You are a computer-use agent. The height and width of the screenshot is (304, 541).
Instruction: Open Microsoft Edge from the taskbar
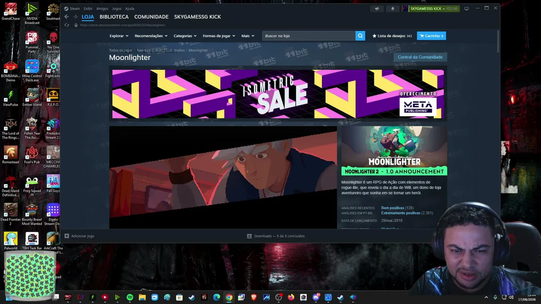click(x=216, y=297)
